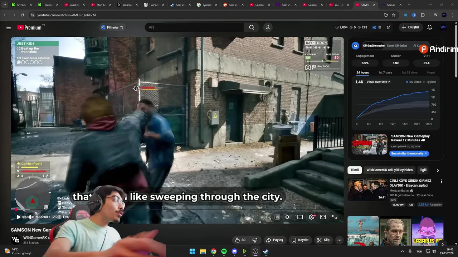Open Steam from the taskbar
458x257 pixels.
tap(266, 251)
